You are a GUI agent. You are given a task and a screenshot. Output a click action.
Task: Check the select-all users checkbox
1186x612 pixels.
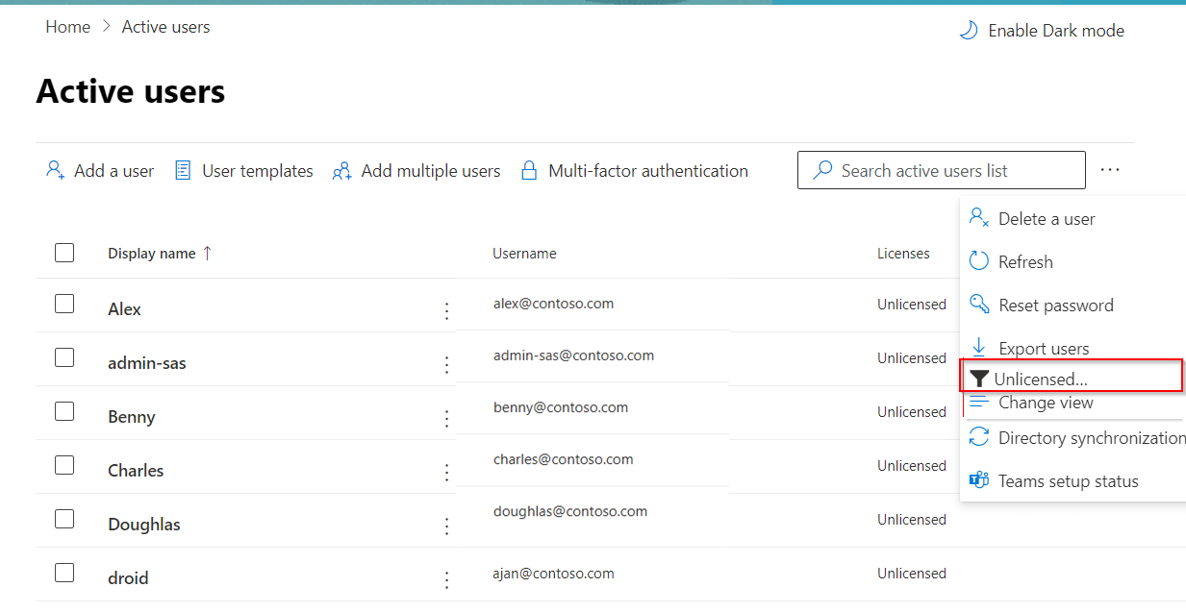coord(64,253)
